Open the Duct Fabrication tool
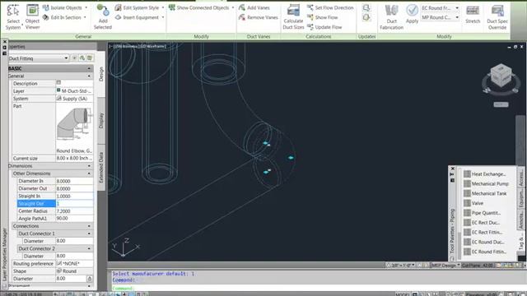The image size is (527, 296). pyautogui.click(x=392, y=16)
